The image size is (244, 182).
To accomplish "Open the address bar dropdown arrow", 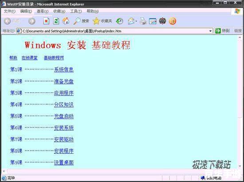I will click(210, 31).
